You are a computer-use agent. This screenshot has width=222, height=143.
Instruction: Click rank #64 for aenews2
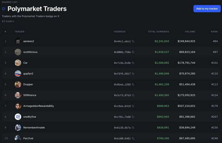(x=215, y=41)
